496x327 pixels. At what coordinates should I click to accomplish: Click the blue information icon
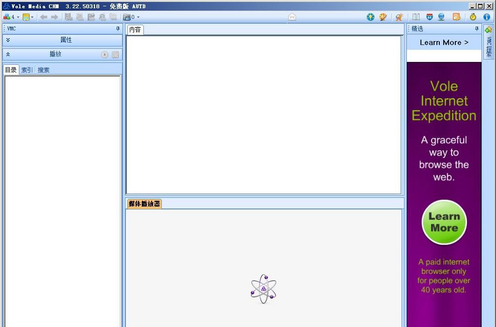(x=487, y=17)
